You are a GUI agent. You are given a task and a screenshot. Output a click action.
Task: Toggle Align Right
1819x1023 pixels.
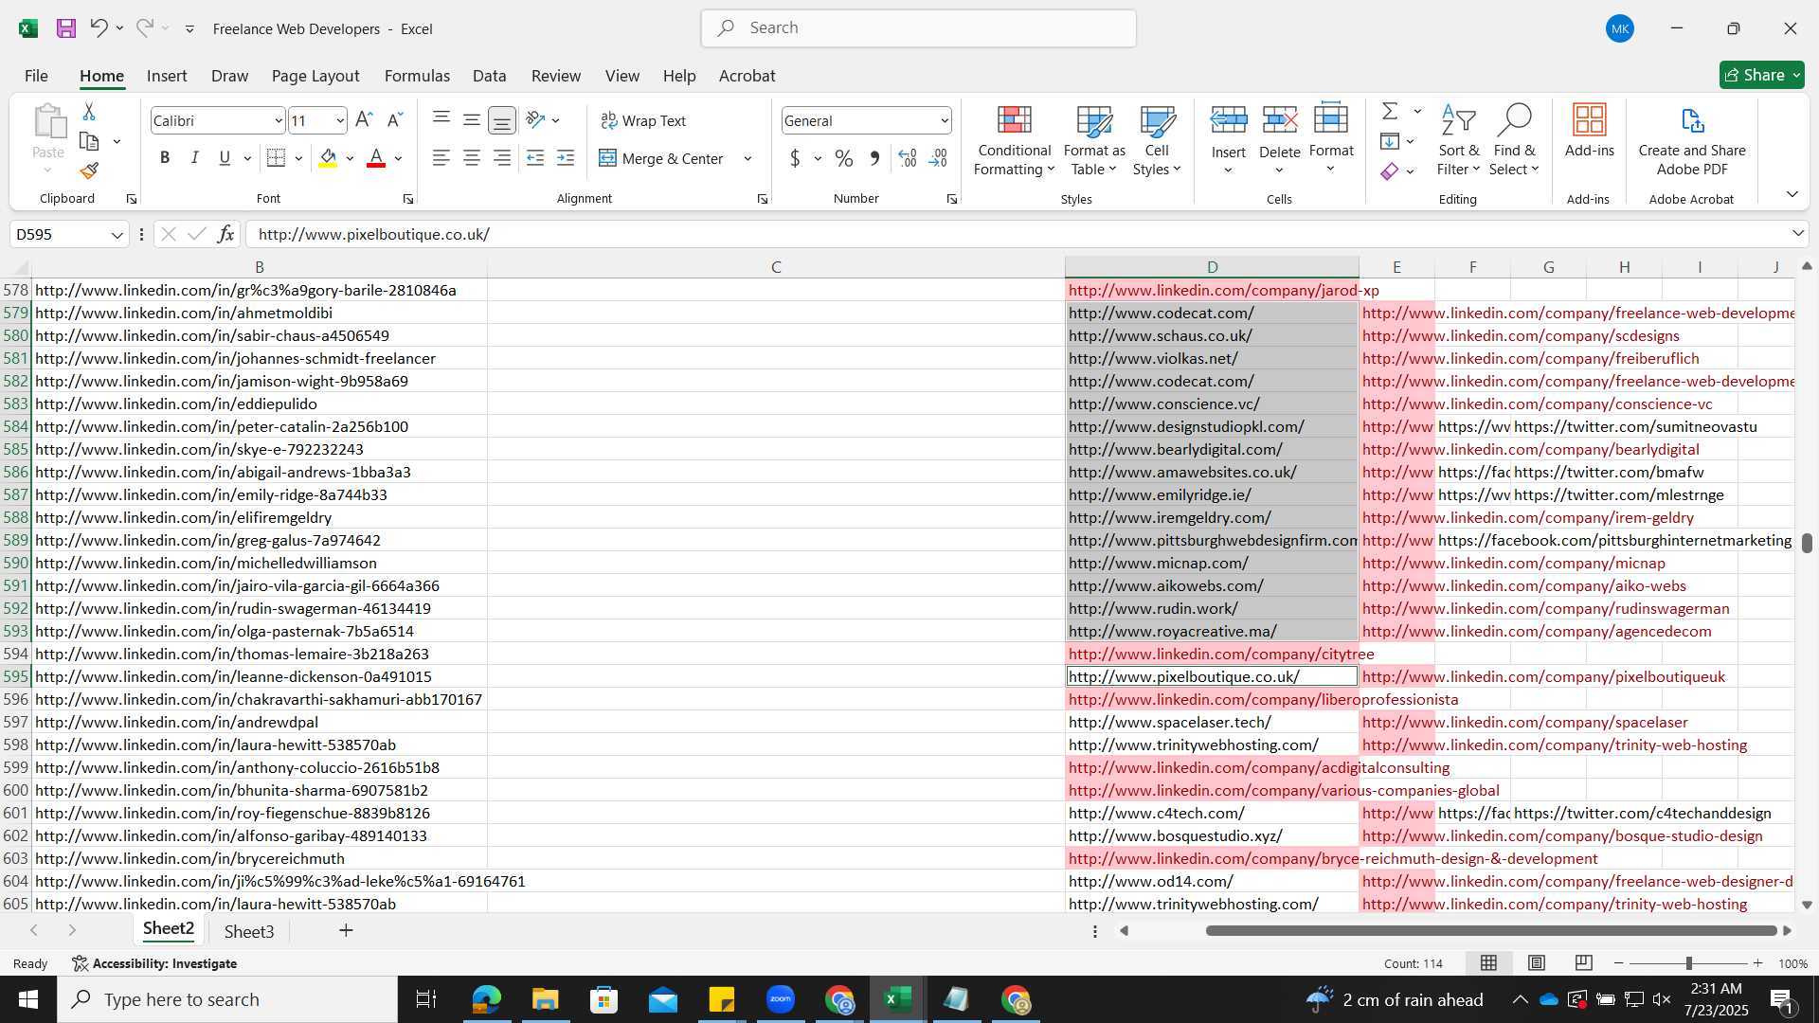coord(502,158)
